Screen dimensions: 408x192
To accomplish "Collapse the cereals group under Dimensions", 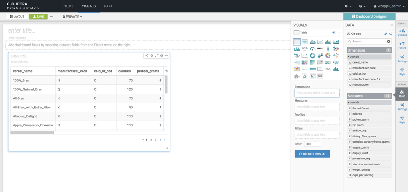I will [349, 57].
